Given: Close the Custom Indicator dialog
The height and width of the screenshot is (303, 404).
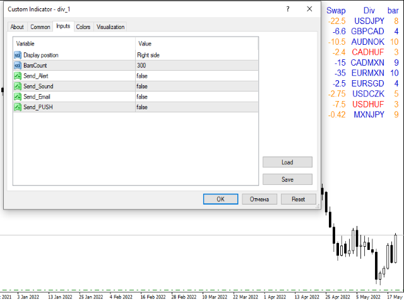Looking at the screenshot, I should pyautogui.click(x=309, y=9).
